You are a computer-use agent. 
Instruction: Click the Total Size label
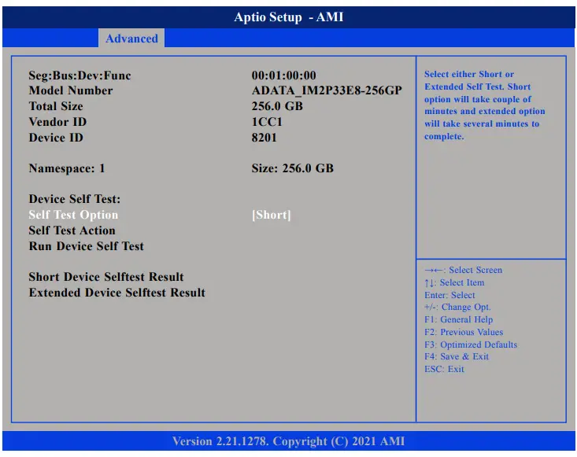56,106
